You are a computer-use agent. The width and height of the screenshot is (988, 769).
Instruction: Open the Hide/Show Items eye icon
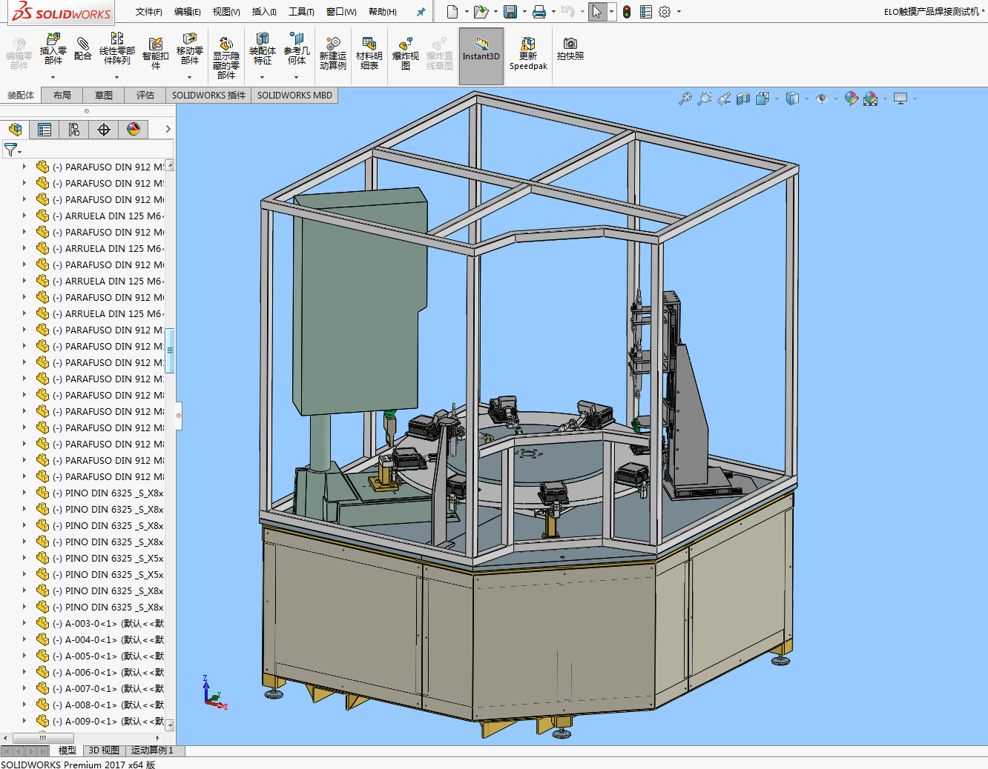coord(821,99)
